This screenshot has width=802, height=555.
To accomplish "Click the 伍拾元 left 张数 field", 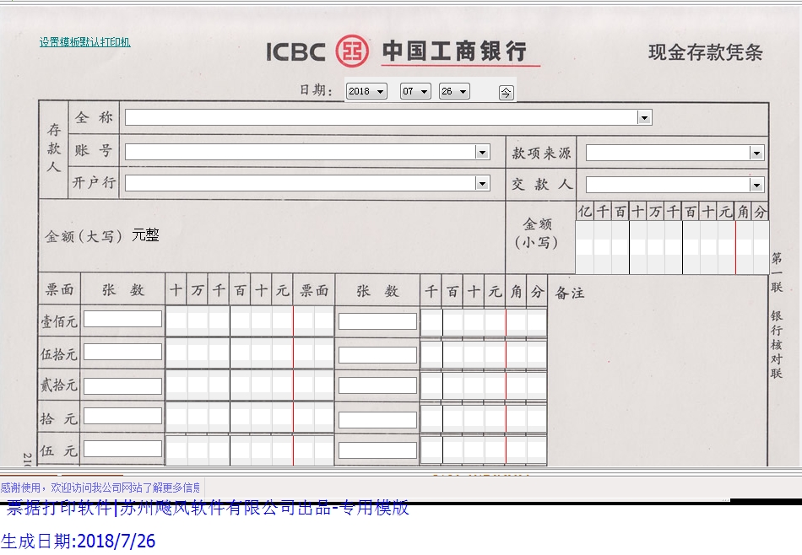I will [122, 352].
